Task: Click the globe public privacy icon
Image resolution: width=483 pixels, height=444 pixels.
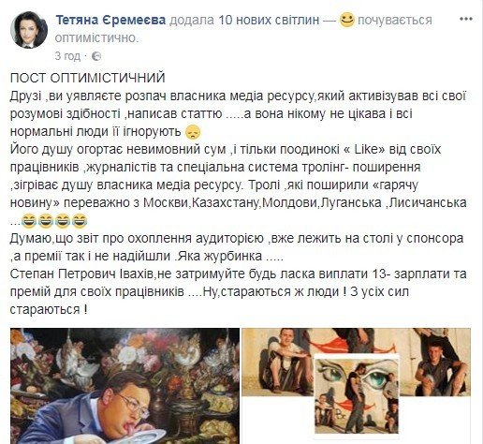Action: point(96,56)
